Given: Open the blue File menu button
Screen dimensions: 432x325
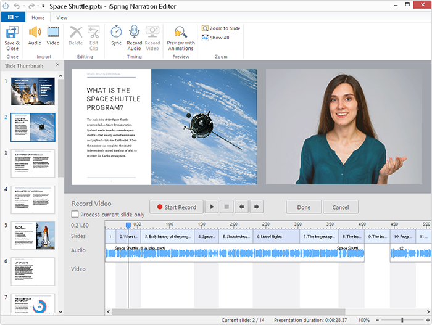Looking at the screenshot, I should click(x=13, y=17).
